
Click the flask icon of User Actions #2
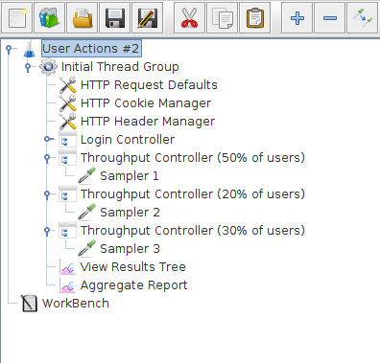[x=29, y=49]
